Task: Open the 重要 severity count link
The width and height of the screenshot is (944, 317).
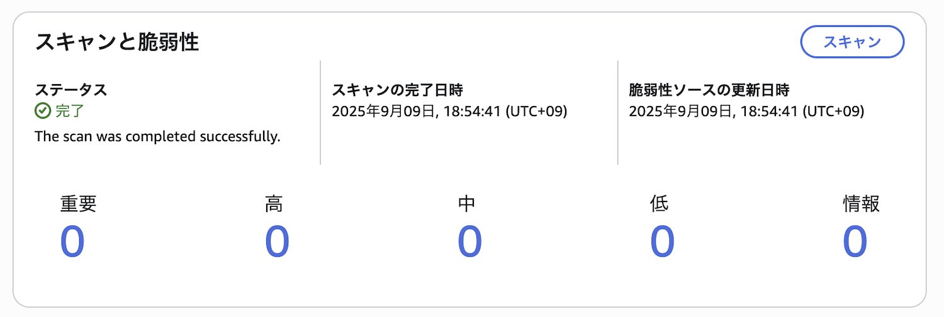Action: (72, 242)
